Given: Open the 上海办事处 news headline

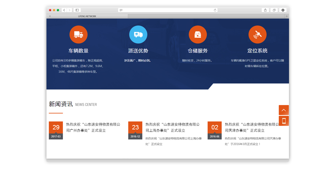Looking at the screenshot, I should (x=172, y=128).
